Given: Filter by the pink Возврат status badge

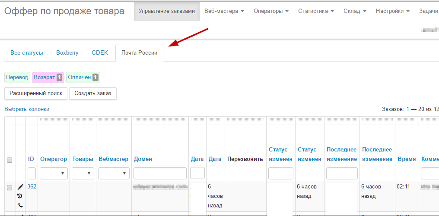Looking at the screenshot, I should click(x=48, y=77).
